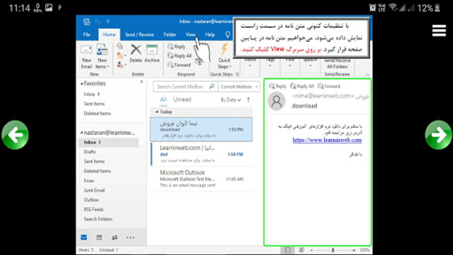The height and width of the screenshot is (255, 453).
Task: Open the learninweb.com link in the email
Action: pyautogui.click(x=327, y=140)
